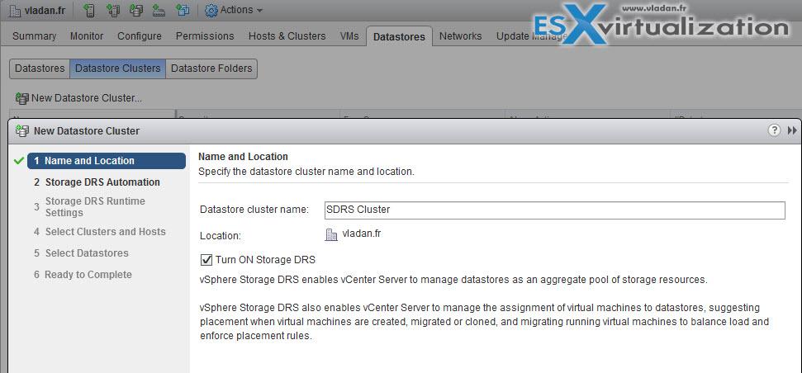Click the New Datastore Cluster wizard title icon
Image resolution: width=802 pixels, height=373 pixels.
pyautogui.click(x=22, y=131)
